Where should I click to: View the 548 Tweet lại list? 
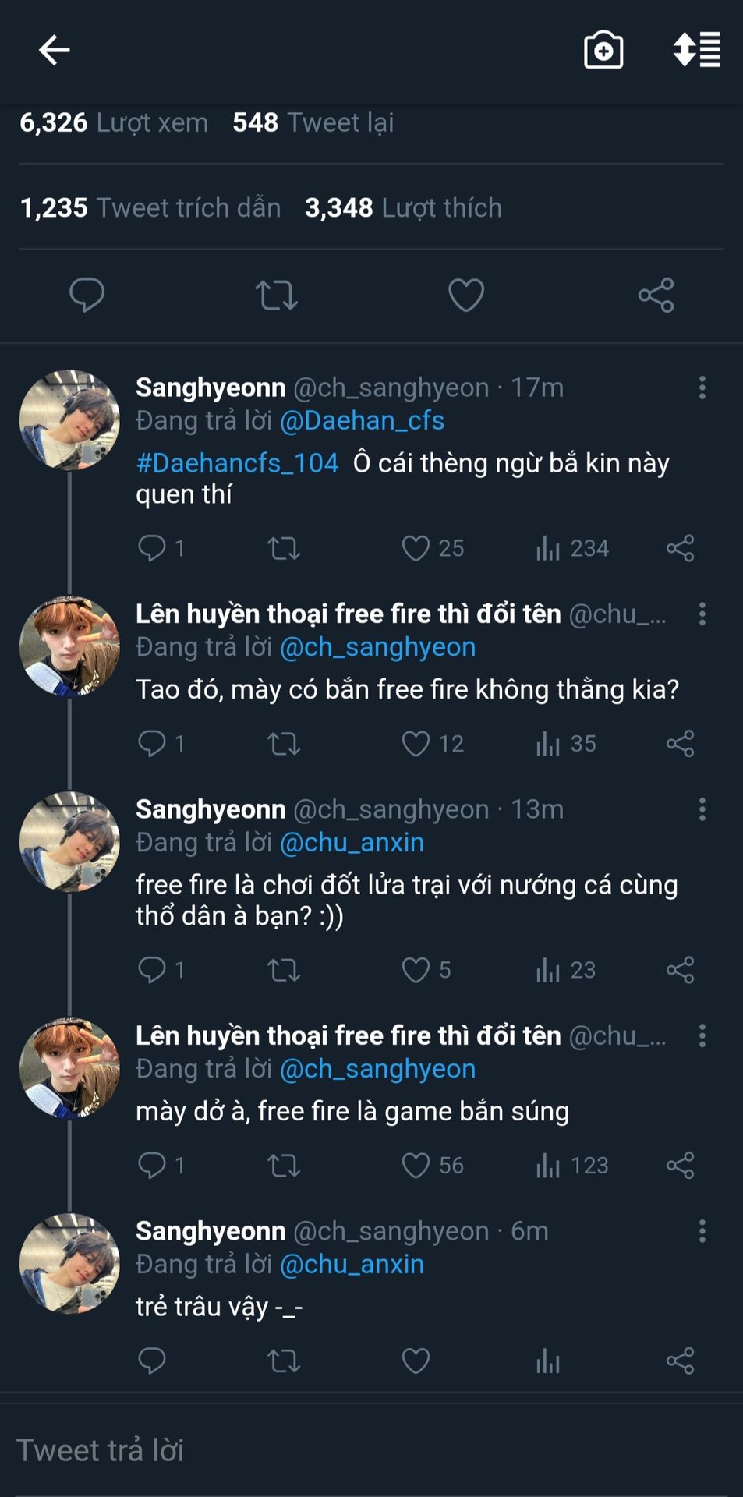[313, 122]
